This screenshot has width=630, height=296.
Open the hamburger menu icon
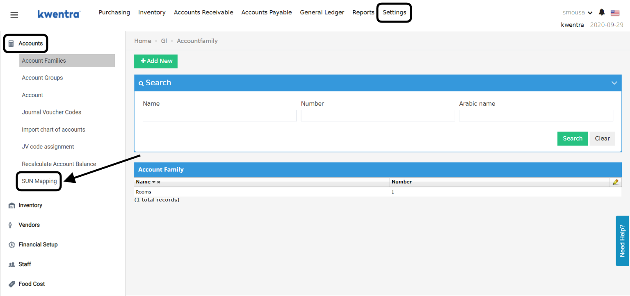(14, 15)
